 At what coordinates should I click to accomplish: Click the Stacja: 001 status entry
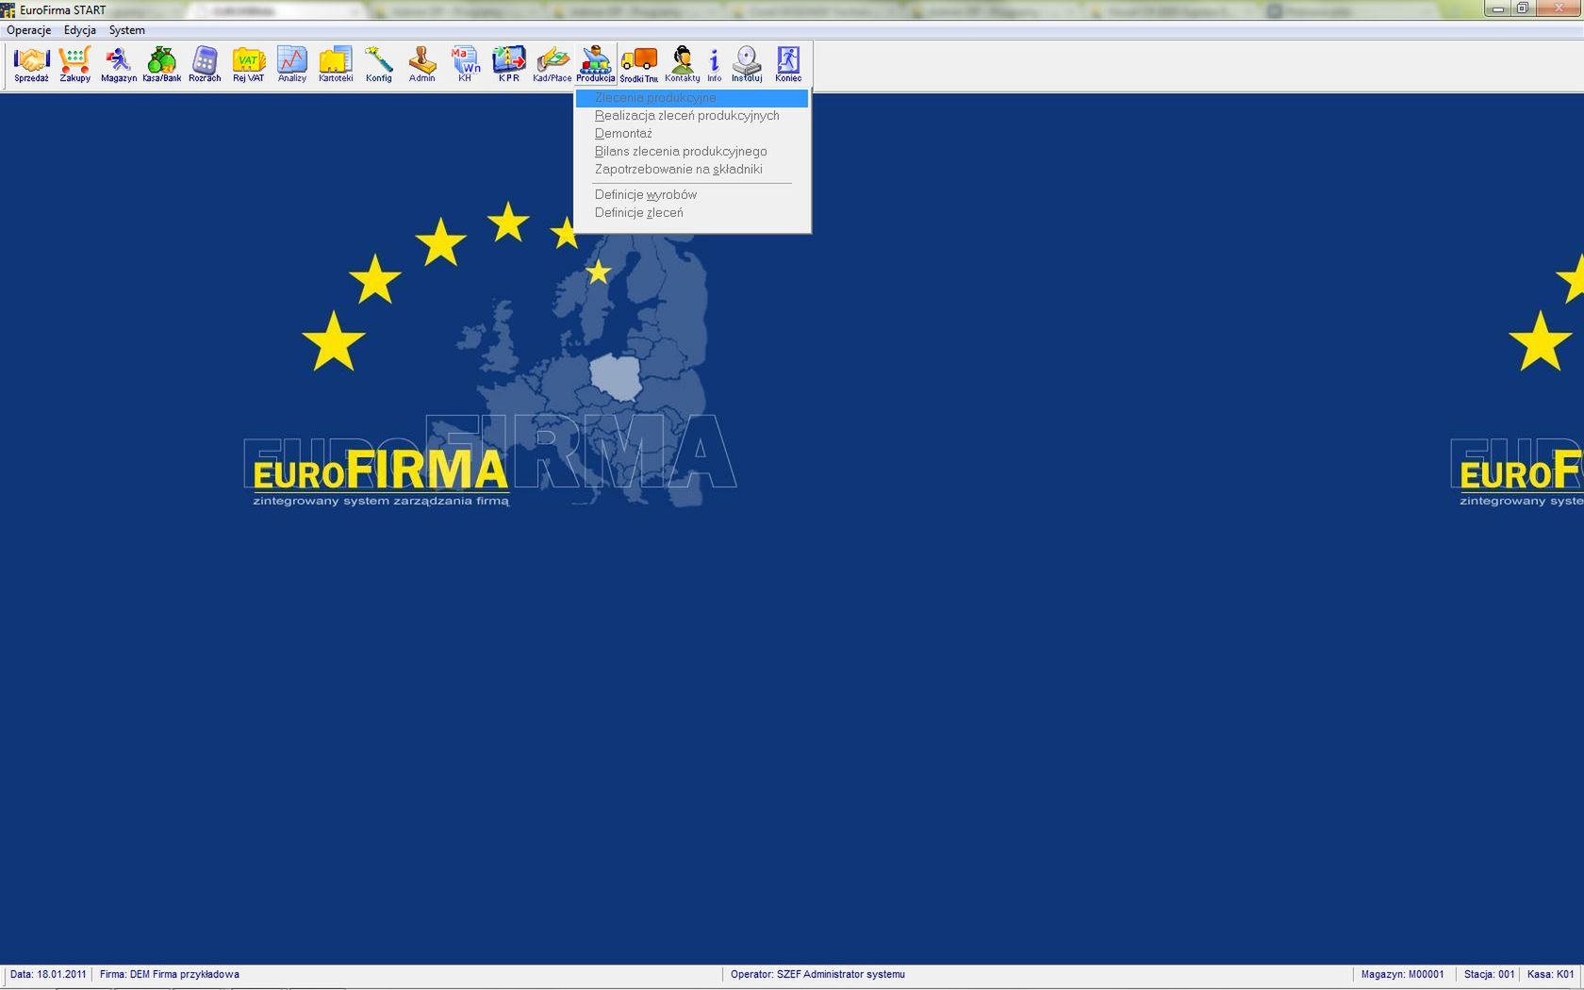pyautogui.click(x=1490, y=975)
